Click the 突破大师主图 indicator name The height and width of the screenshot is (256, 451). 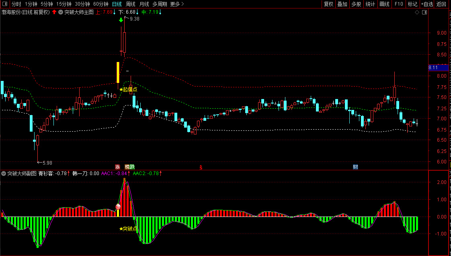coord(79,12)
